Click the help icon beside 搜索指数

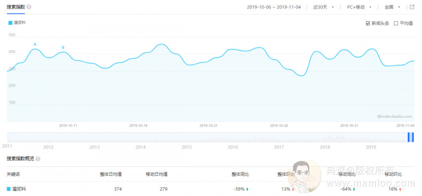[29, 8]
